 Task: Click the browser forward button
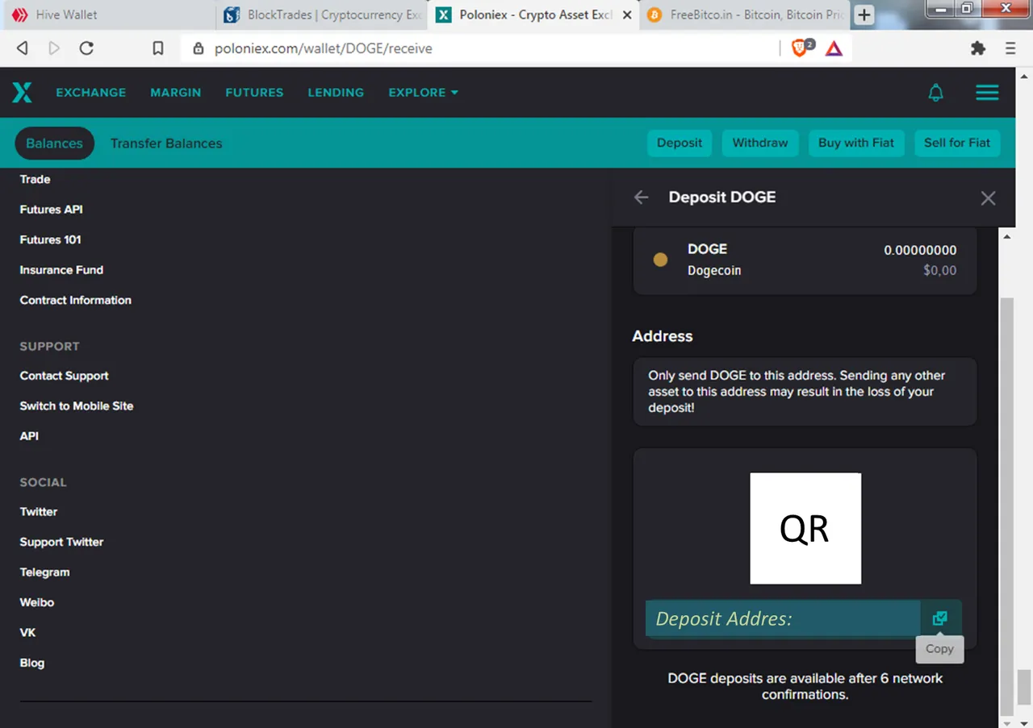(x=54, y=48)
